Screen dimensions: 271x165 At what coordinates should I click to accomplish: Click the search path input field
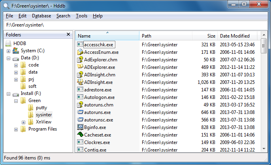click(x=135, y=25)
